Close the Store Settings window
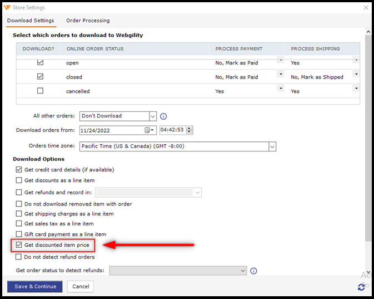374x299 pixels. (x=365, y=8)
